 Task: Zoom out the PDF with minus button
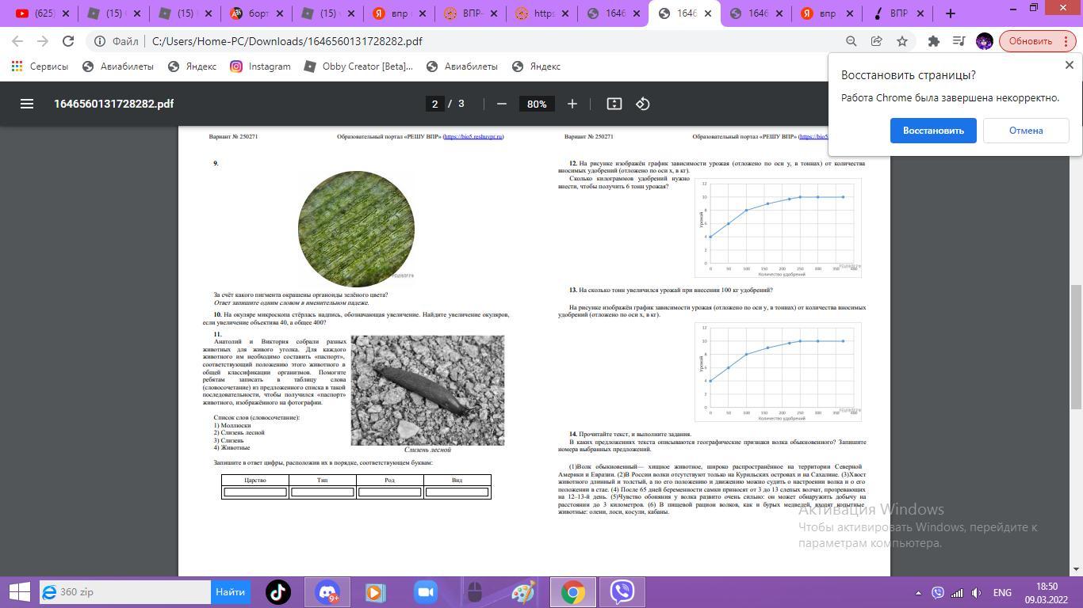click(501, 104)
